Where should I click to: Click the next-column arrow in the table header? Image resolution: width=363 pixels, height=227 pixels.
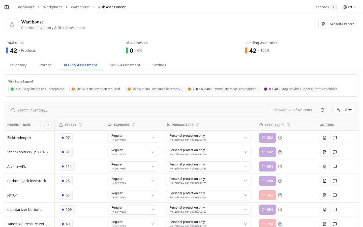48,125
